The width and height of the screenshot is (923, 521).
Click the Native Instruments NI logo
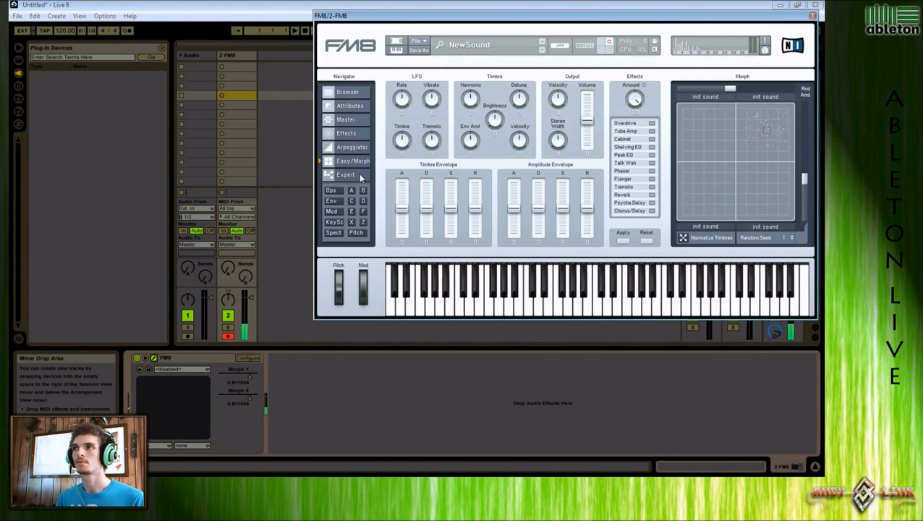pyautogui.click(x=792, y=46)
